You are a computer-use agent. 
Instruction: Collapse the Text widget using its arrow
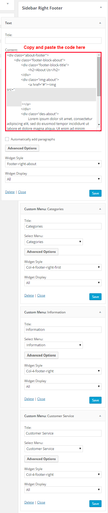point(100,23)
